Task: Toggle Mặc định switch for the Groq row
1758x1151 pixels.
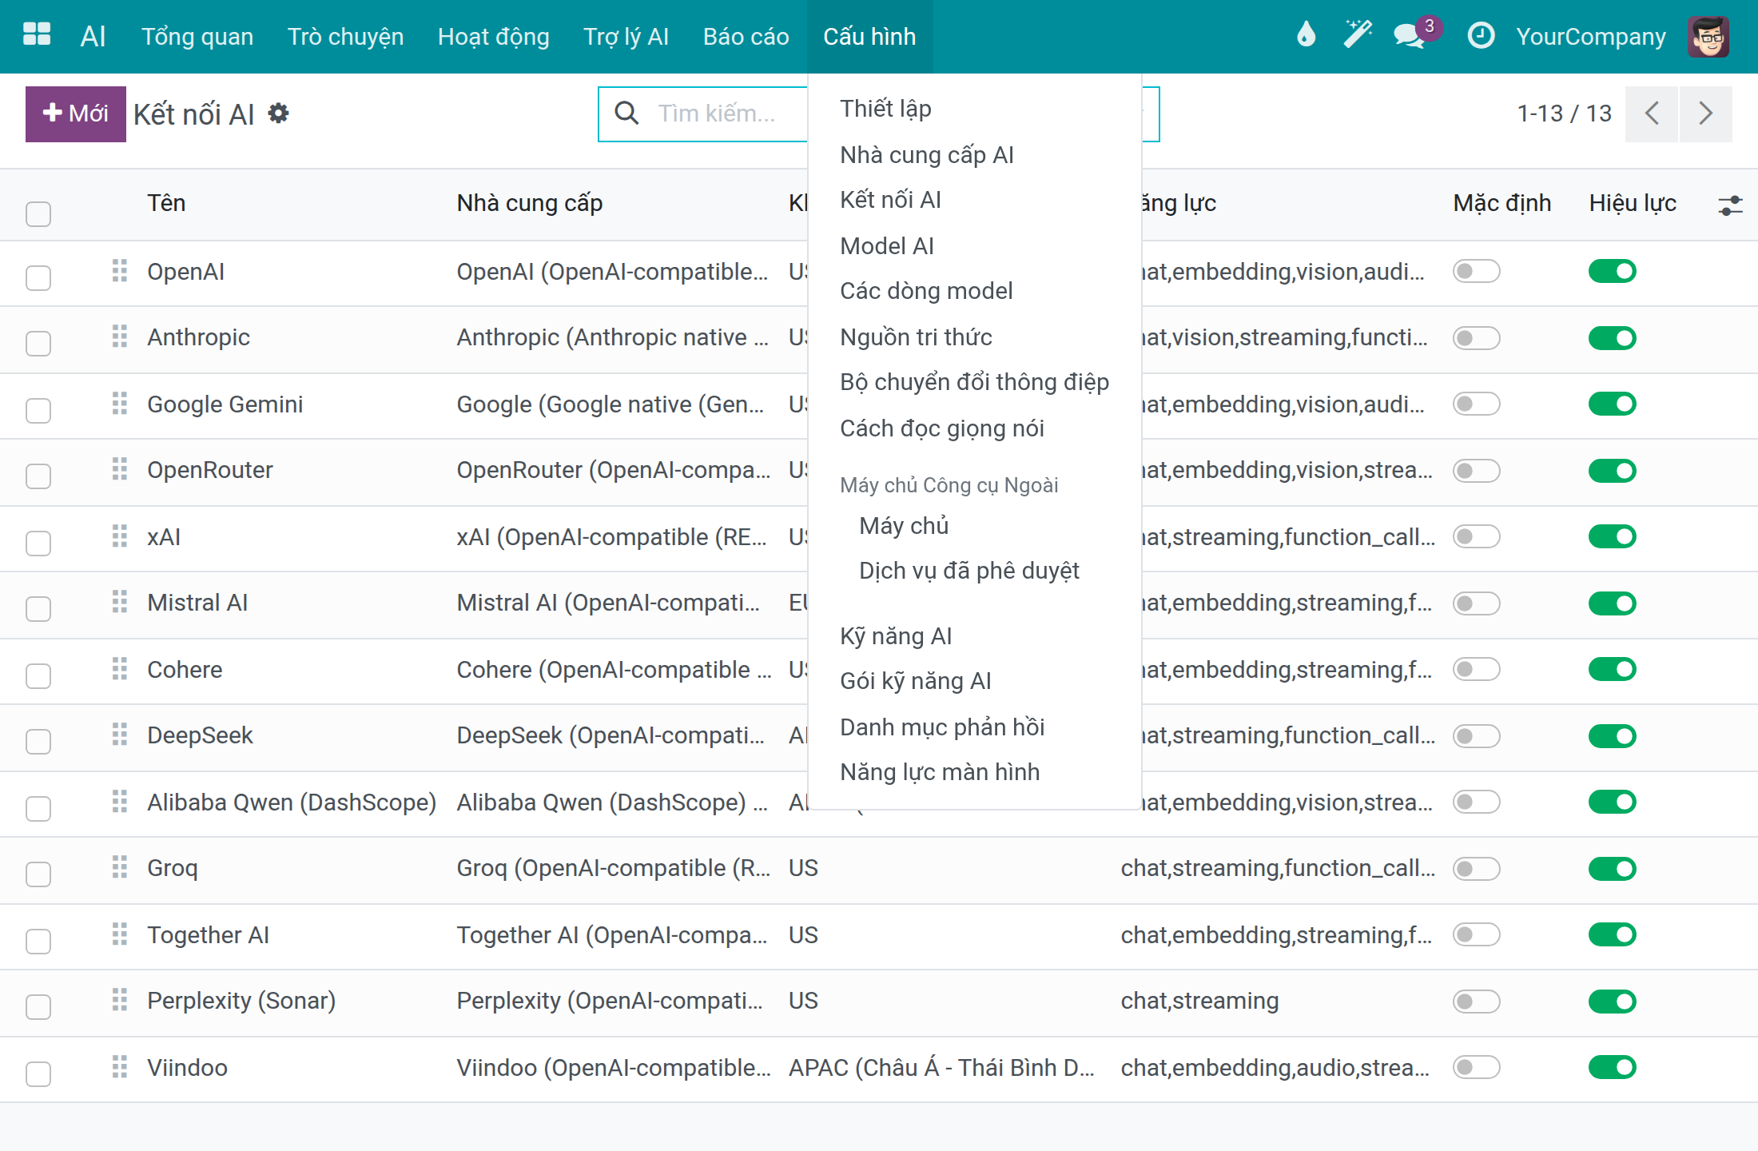Action: 1476,868
